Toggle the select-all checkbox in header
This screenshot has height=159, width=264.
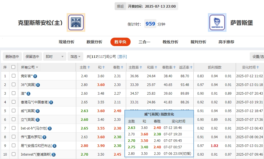tap(13, 67)
